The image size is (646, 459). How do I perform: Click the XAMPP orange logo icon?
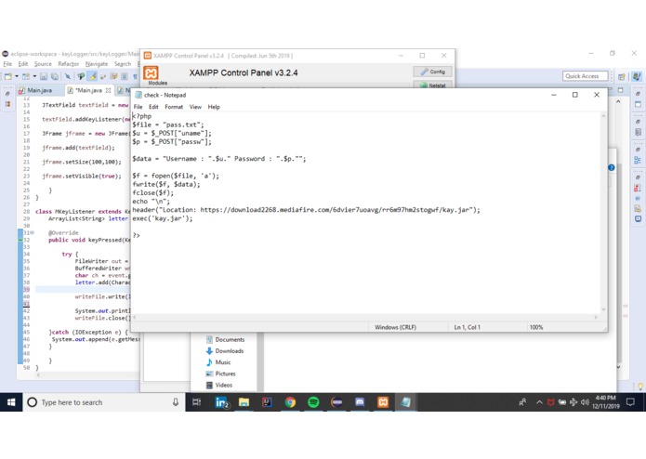[151, 73]
